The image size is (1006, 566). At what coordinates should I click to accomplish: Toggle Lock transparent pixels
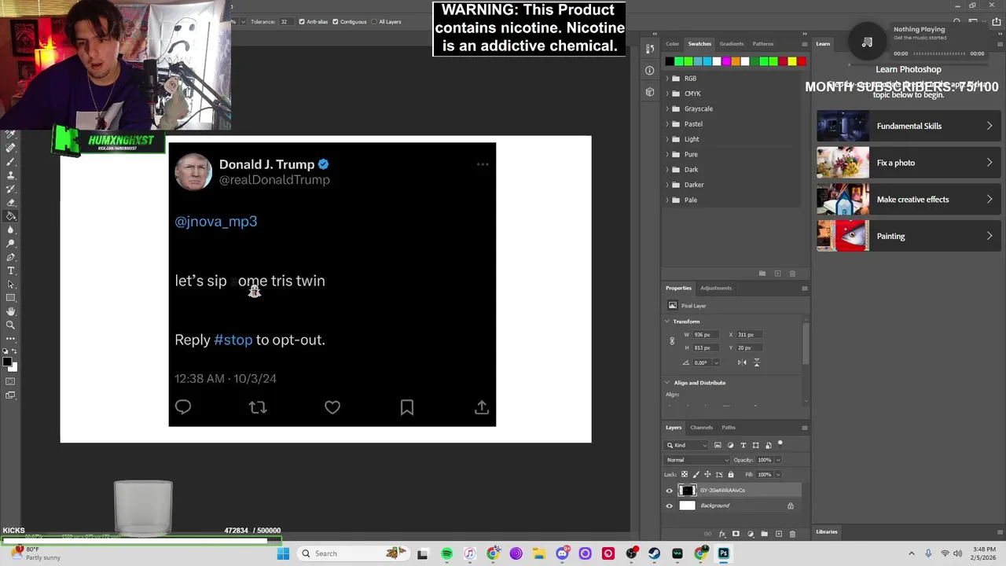click(685, 475)
